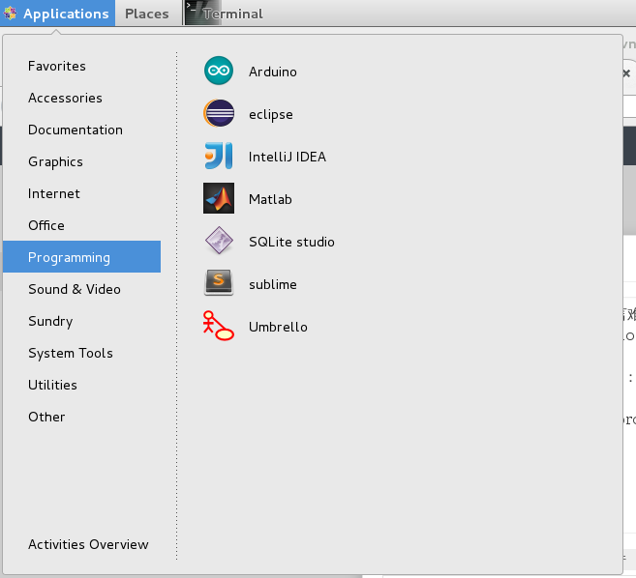The image size is (636, 578).
Task: Click the Arduino text label
Action: [x=273, y=72]
